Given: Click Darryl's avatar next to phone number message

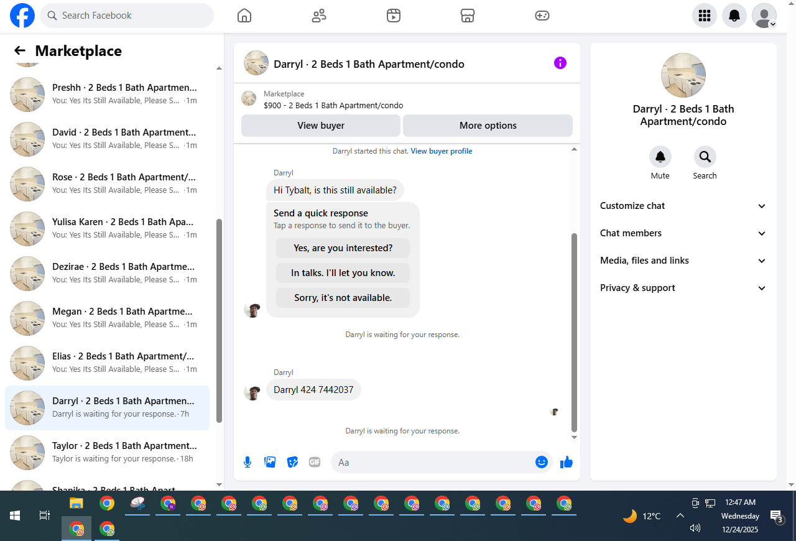Looking at the screenshot, I should point(252,392).
